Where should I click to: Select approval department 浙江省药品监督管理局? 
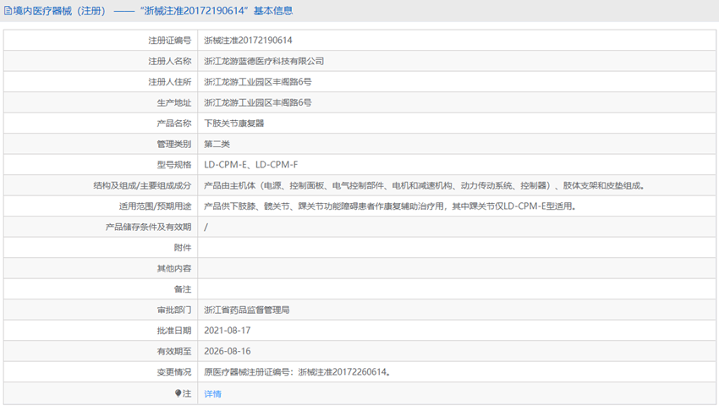pos(247,310)
